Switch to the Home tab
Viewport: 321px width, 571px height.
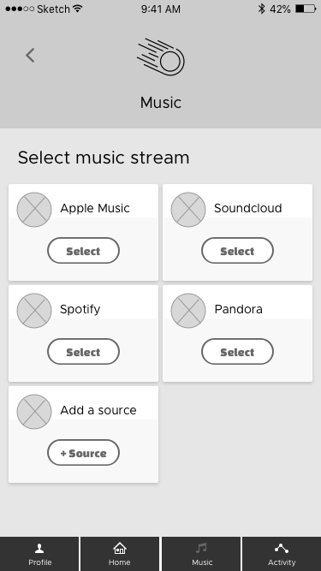point(120,554)
